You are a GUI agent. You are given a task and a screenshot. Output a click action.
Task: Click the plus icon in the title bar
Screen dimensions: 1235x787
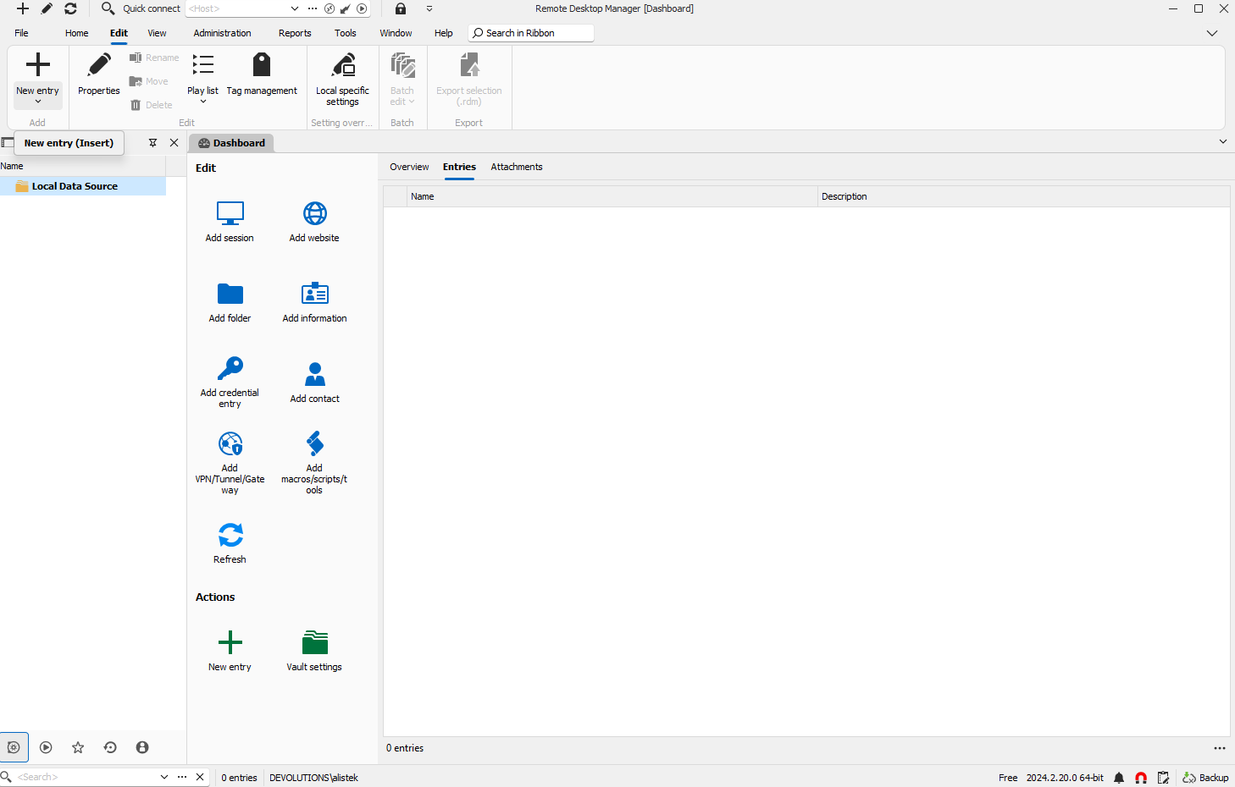23,8
